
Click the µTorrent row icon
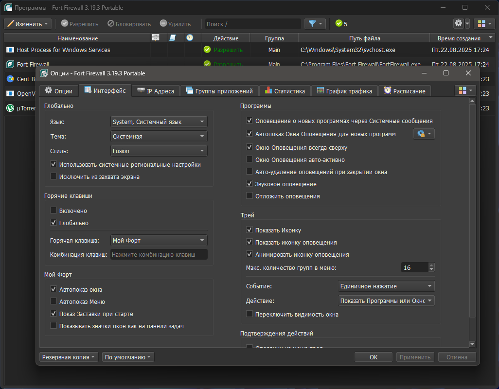[10, 108]
